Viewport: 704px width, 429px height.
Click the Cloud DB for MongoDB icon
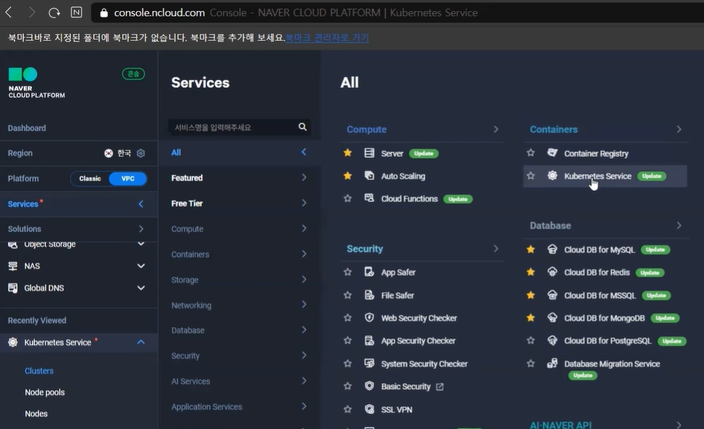tap(552, 318)
